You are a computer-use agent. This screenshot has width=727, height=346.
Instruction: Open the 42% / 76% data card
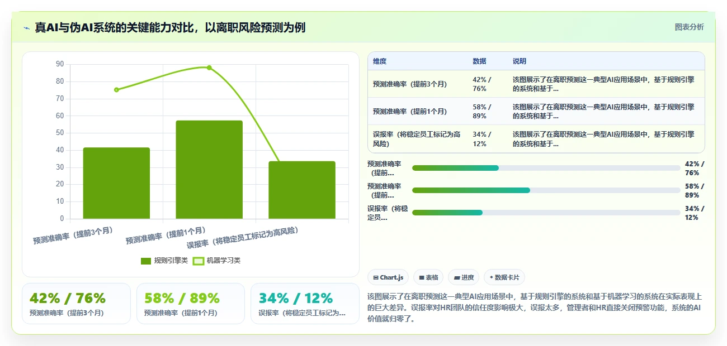76,304
